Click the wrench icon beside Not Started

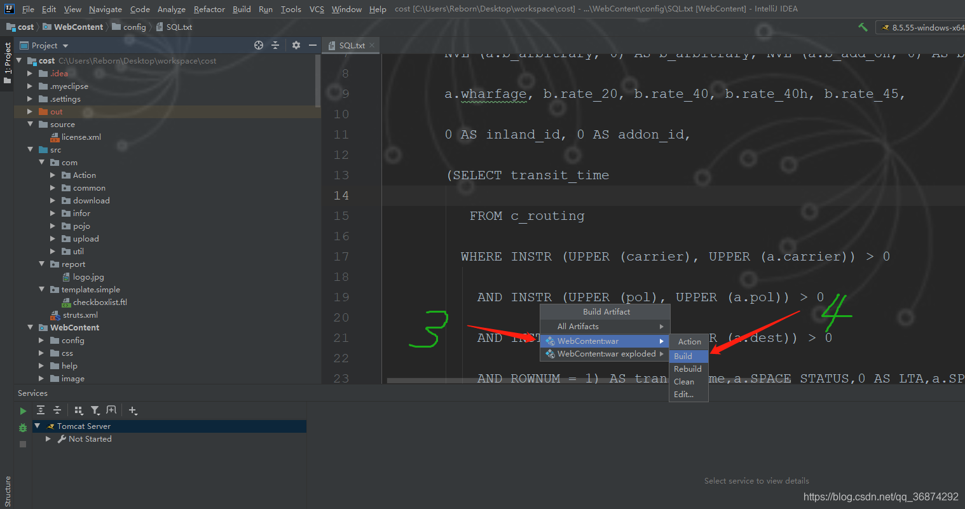pos(62,439)
